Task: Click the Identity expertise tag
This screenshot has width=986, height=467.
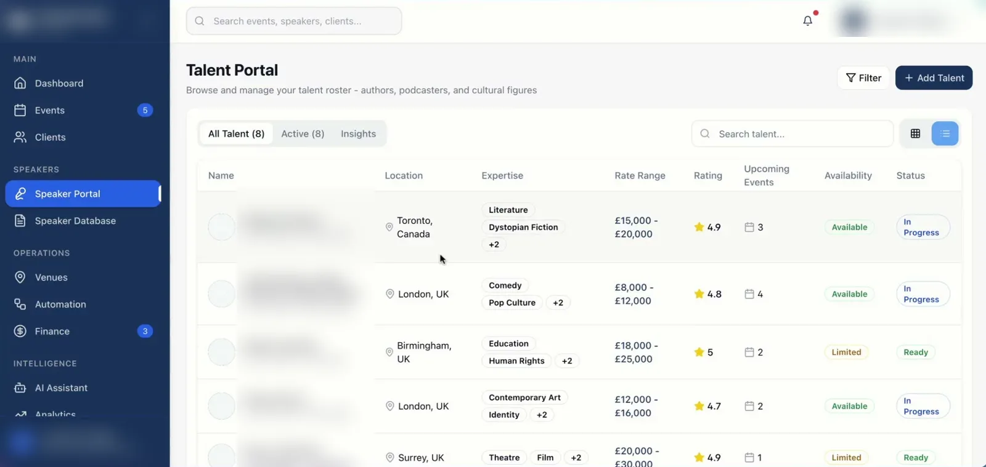Action: (x=504, y=415)
